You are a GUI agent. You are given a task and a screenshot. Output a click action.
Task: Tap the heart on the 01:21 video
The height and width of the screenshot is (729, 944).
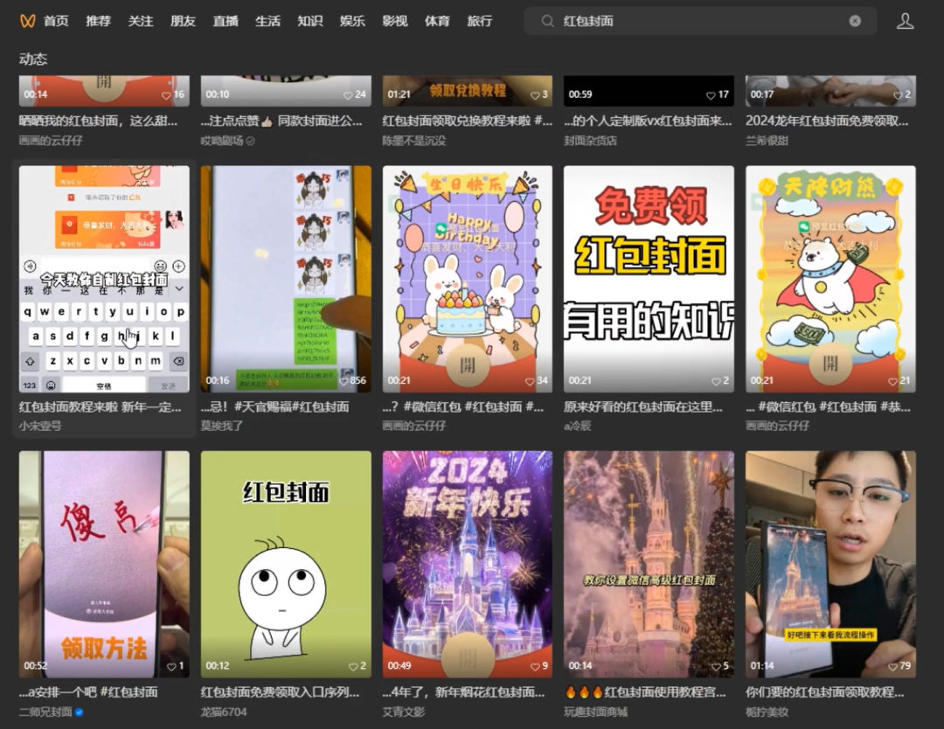pyautogui.click(x=535, y=95)
